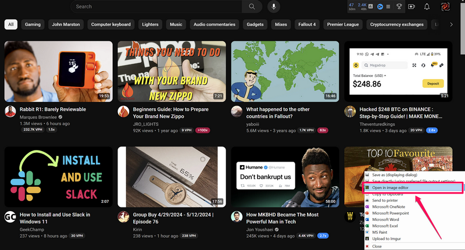Open the Marques Brownlee channel avatar
The height and width of the screenshot is (250, 465).
click(10, 112)
